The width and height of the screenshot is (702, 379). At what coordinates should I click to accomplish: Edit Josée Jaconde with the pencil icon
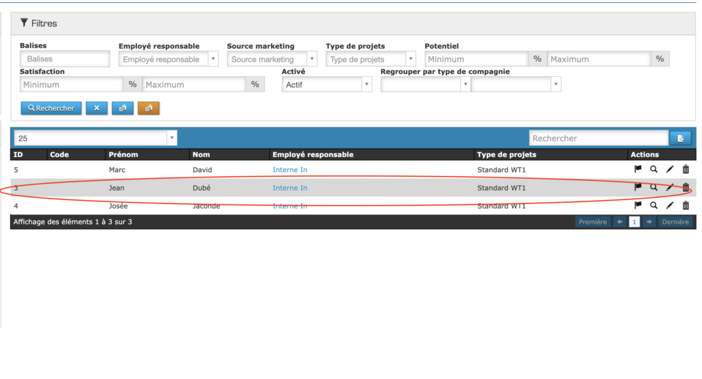pyautogui.click(x=670, y=205)
